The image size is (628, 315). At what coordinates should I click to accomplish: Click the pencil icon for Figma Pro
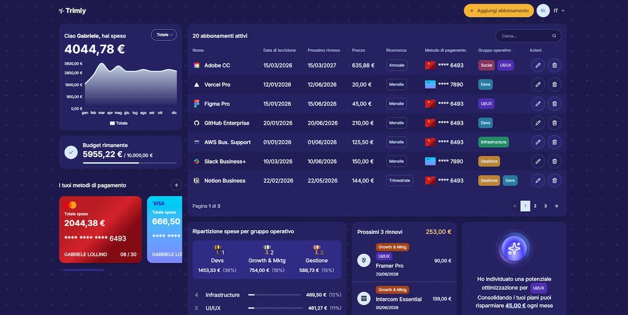[x=537, y=104]
